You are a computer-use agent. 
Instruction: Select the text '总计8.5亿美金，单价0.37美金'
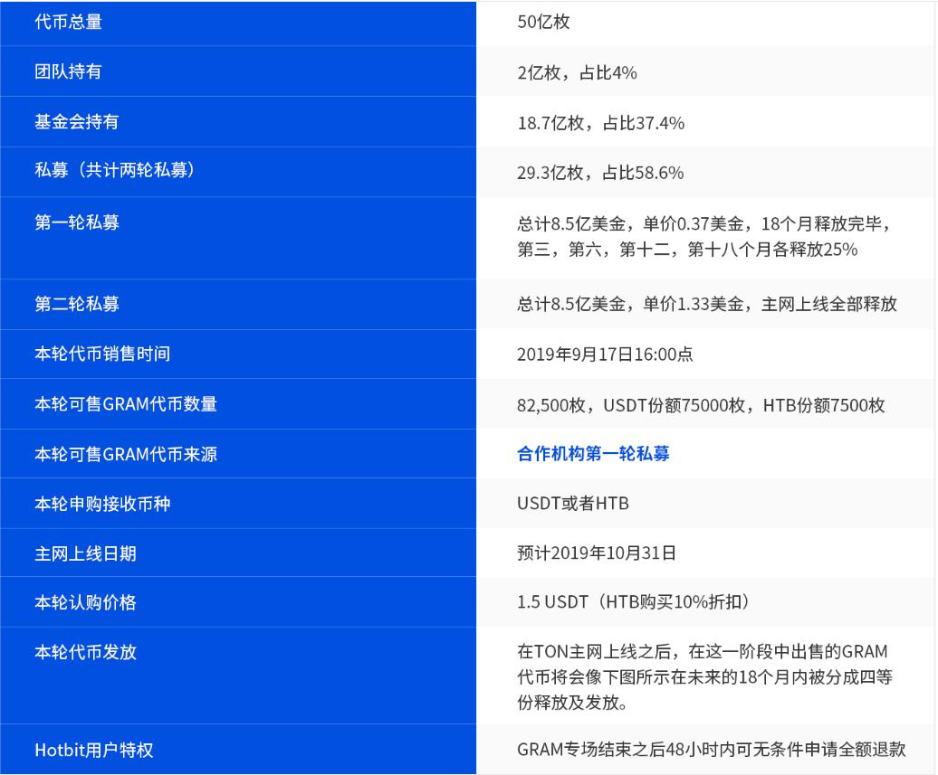click(630, 224)
